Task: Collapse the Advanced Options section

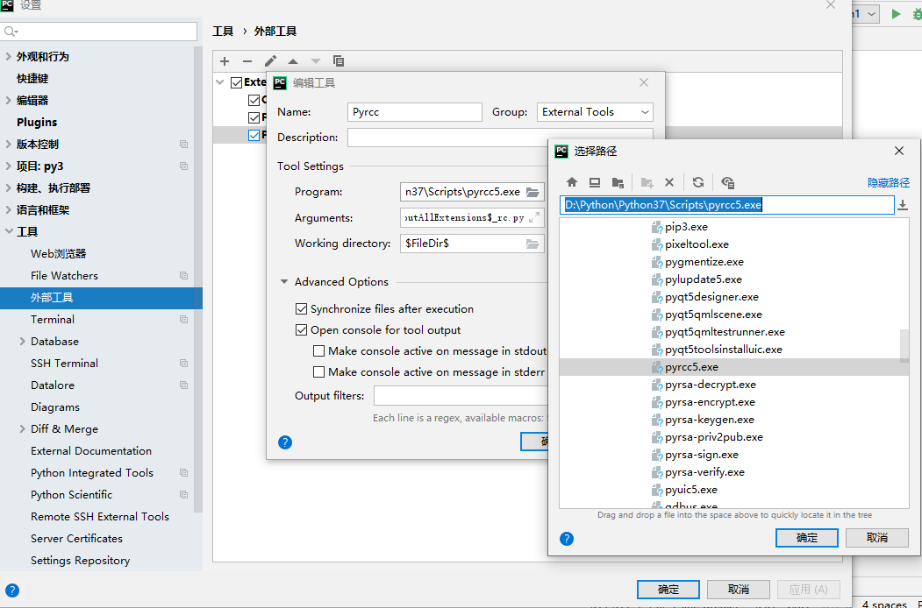Action: coord(284,282)
